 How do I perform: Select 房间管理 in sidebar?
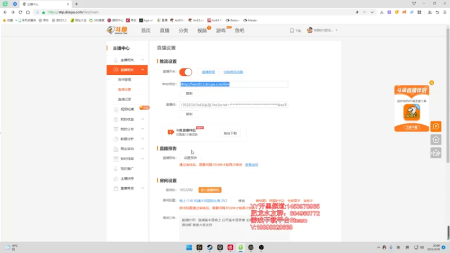pos(124,80)
